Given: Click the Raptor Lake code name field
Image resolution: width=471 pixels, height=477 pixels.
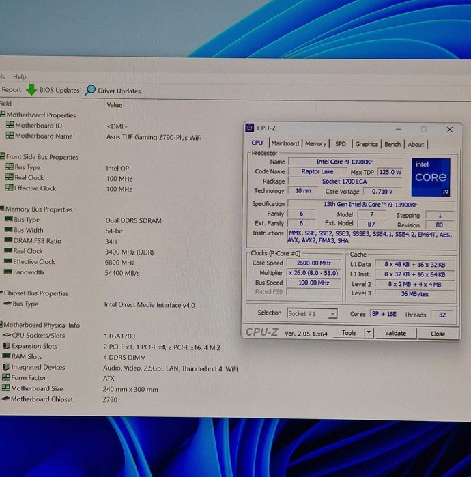Looking at the screenshot, I should [317, 171].
